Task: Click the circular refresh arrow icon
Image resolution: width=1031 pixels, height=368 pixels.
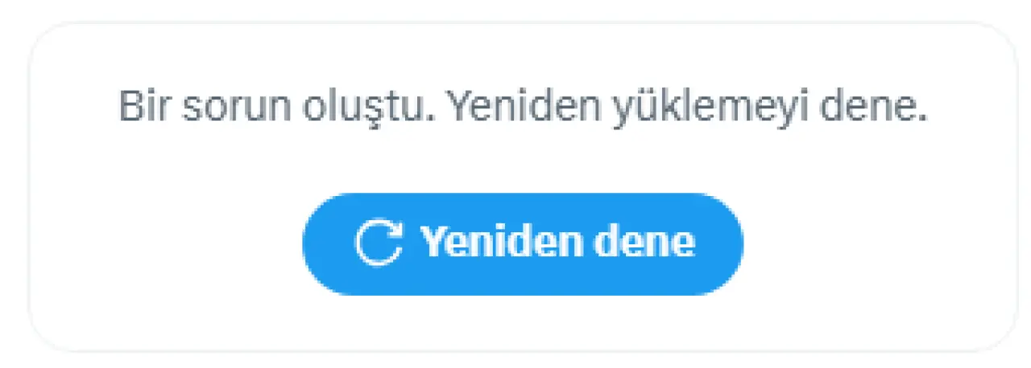Action: pyautogui.click(x=378, y=243)
